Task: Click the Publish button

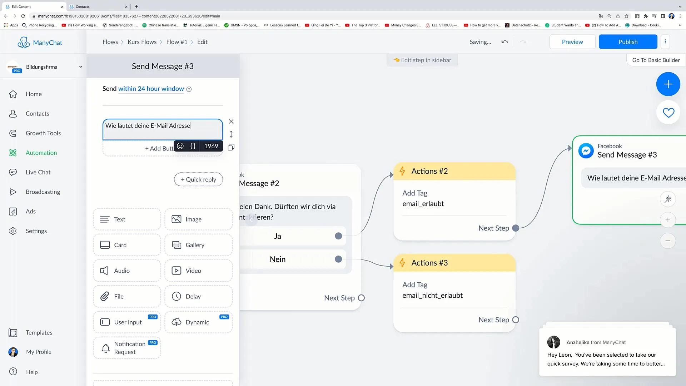Action: point(628,42)
